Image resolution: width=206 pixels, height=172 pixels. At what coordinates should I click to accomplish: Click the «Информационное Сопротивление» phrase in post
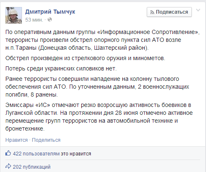click(x=148, y=32)
